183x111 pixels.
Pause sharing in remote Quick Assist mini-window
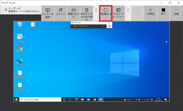point(103,26)
